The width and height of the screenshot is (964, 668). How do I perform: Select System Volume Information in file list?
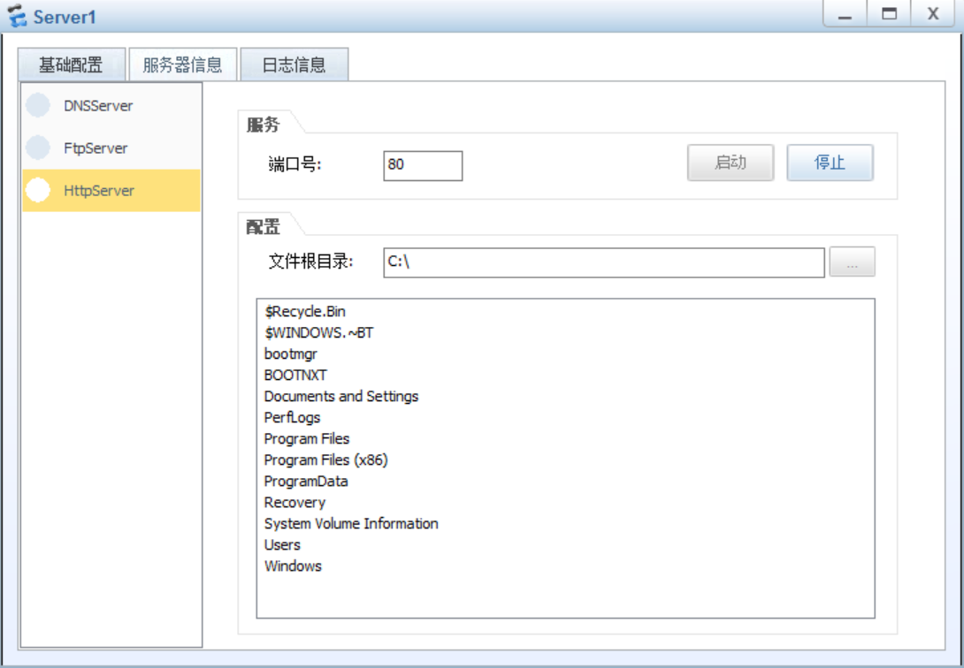[x=351, y=524]
